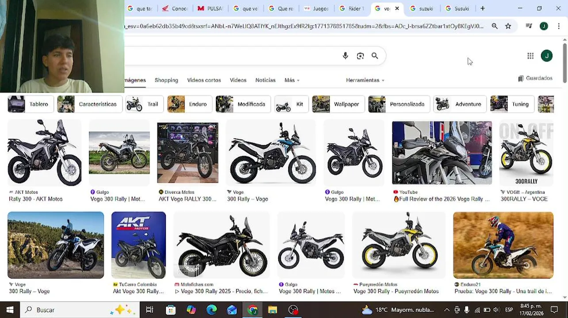This screenshot has height=318, width=568.
Task: Open the Windows Start menu
Action: [10, 310]
